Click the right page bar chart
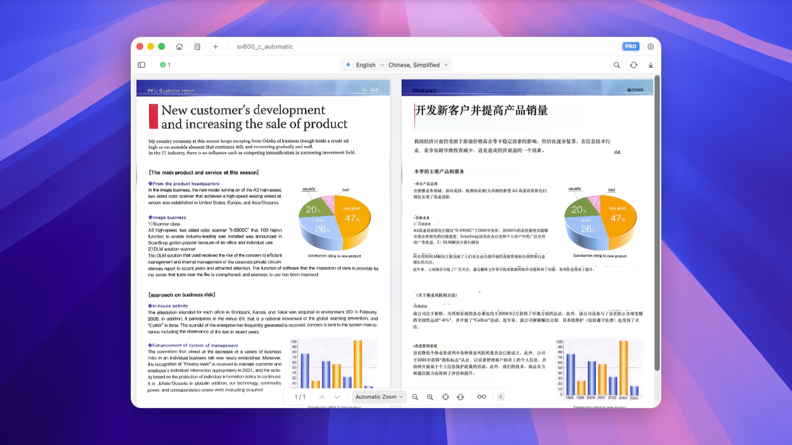 tap(599, 369)
